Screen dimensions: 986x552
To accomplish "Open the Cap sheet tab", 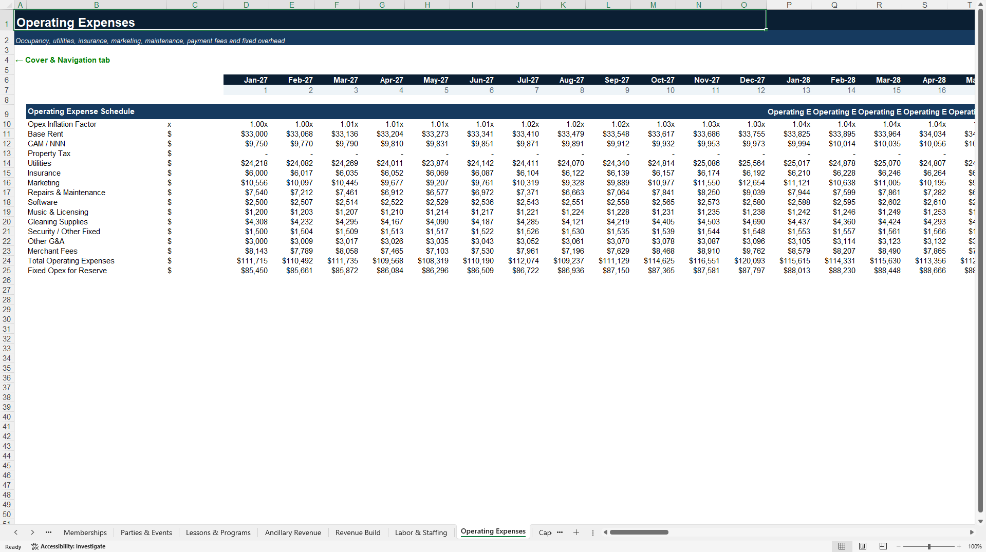I will pos(545,532).
